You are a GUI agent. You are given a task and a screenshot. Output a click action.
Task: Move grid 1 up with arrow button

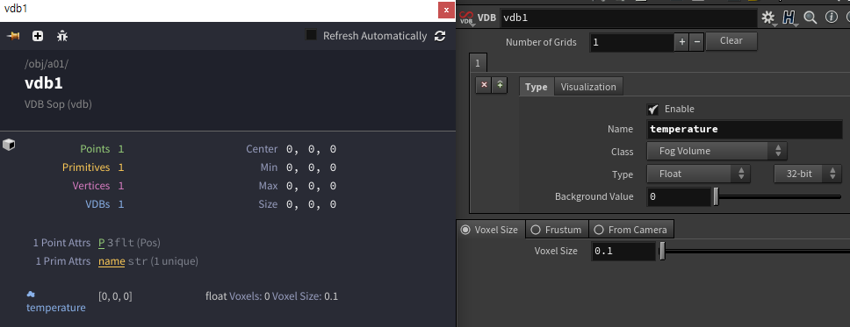pos(500,85)
